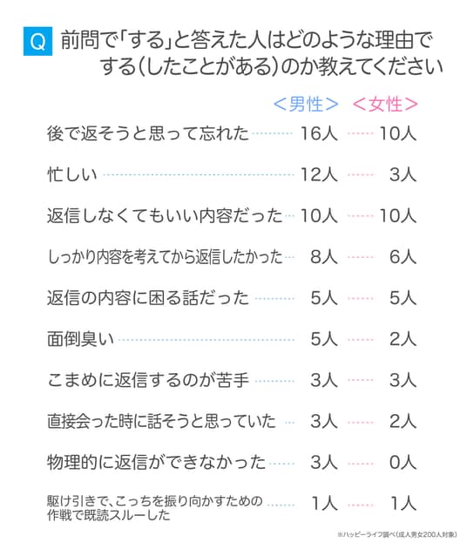This screenshot has height=543, width=467.
Task: Select 返信しなくてもいい内容だった row label
Action: [x=165, y=216]
